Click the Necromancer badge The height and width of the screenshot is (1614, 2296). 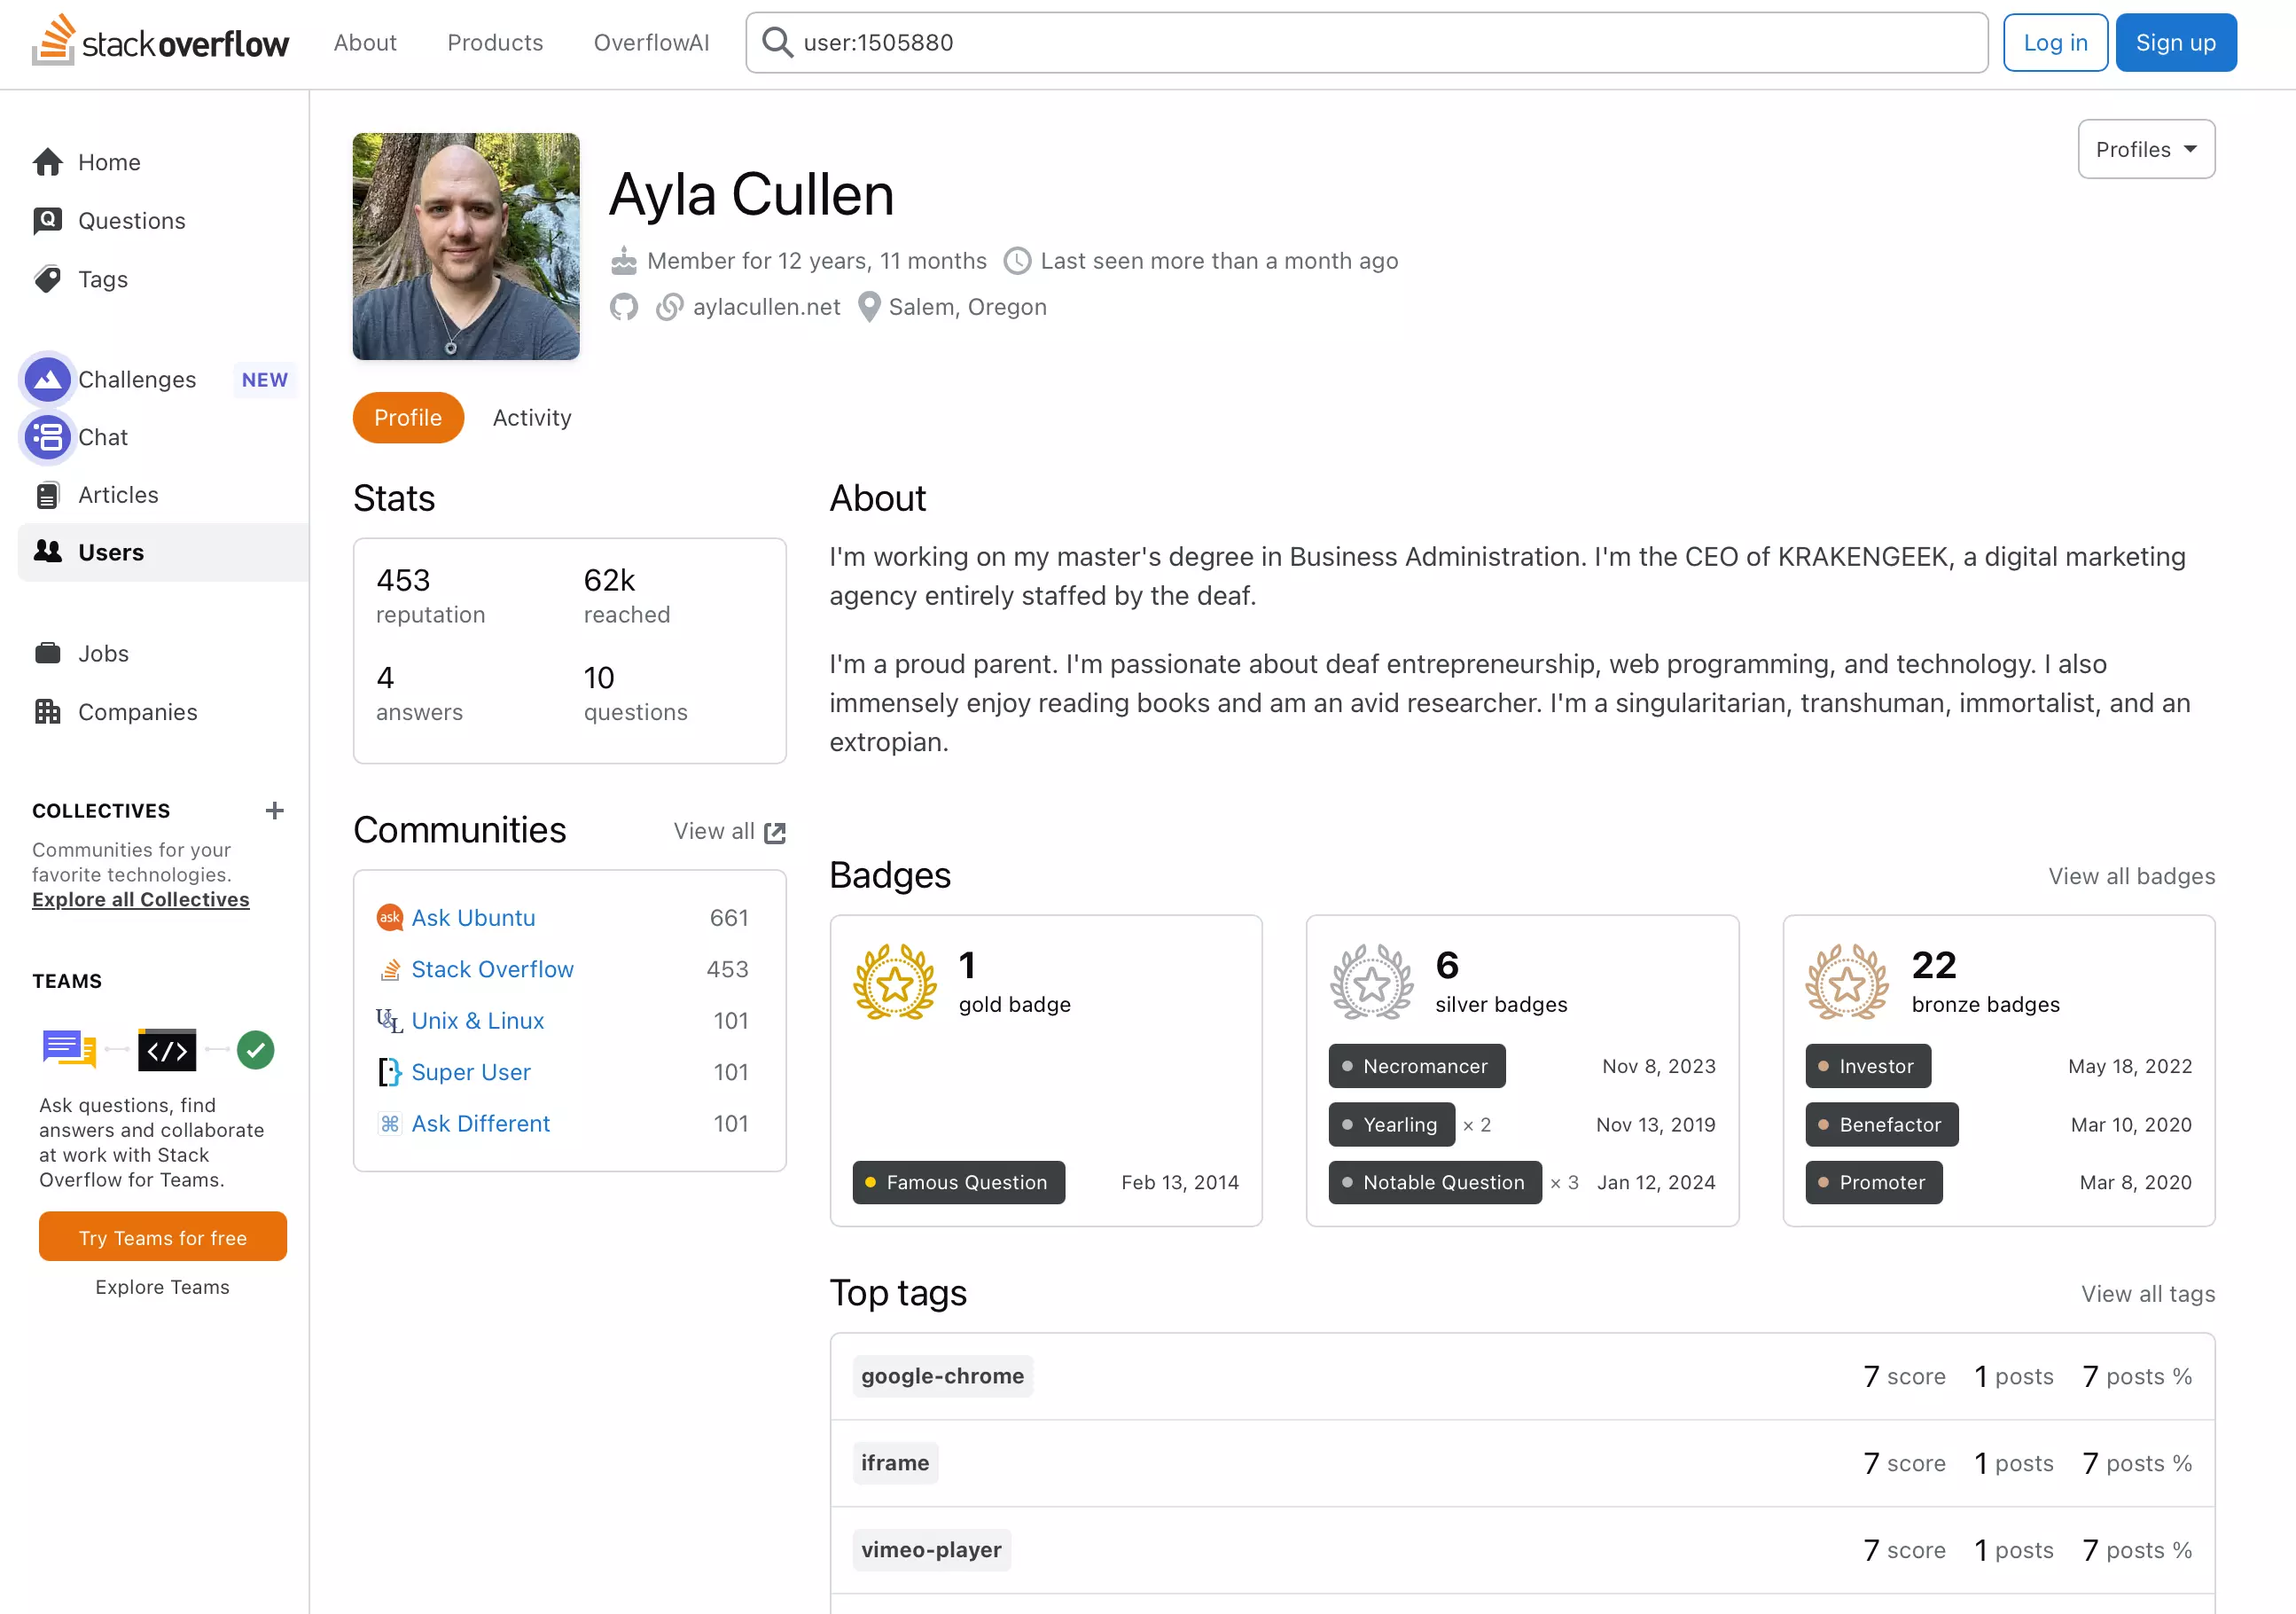(1417, 1067)
